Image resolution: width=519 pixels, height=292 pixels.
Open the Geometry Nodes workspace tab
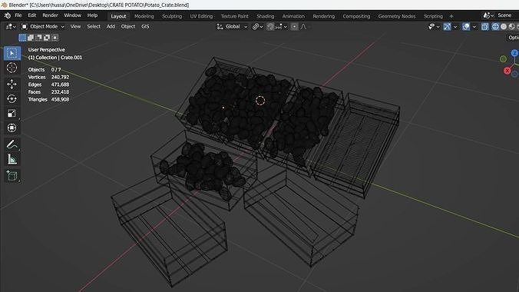(397, 16)
